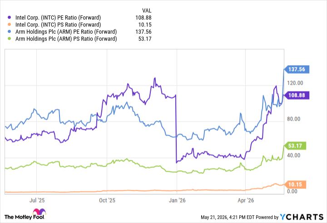
Task: Click legend value 10.15
Action: tap(145, 25)
